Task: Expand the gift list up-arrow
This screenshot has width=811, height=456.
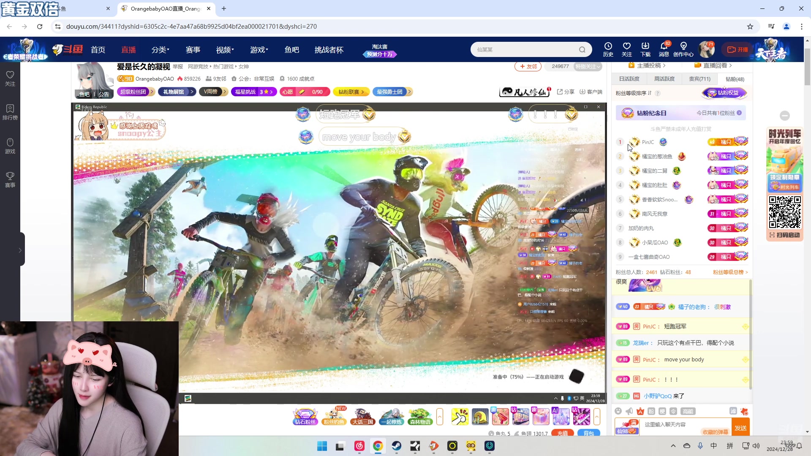Action: [x=597, y=417]
